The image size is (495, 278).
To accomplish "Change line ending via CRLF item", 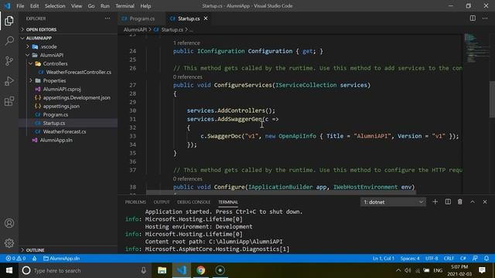I will [x=449, y=259].
